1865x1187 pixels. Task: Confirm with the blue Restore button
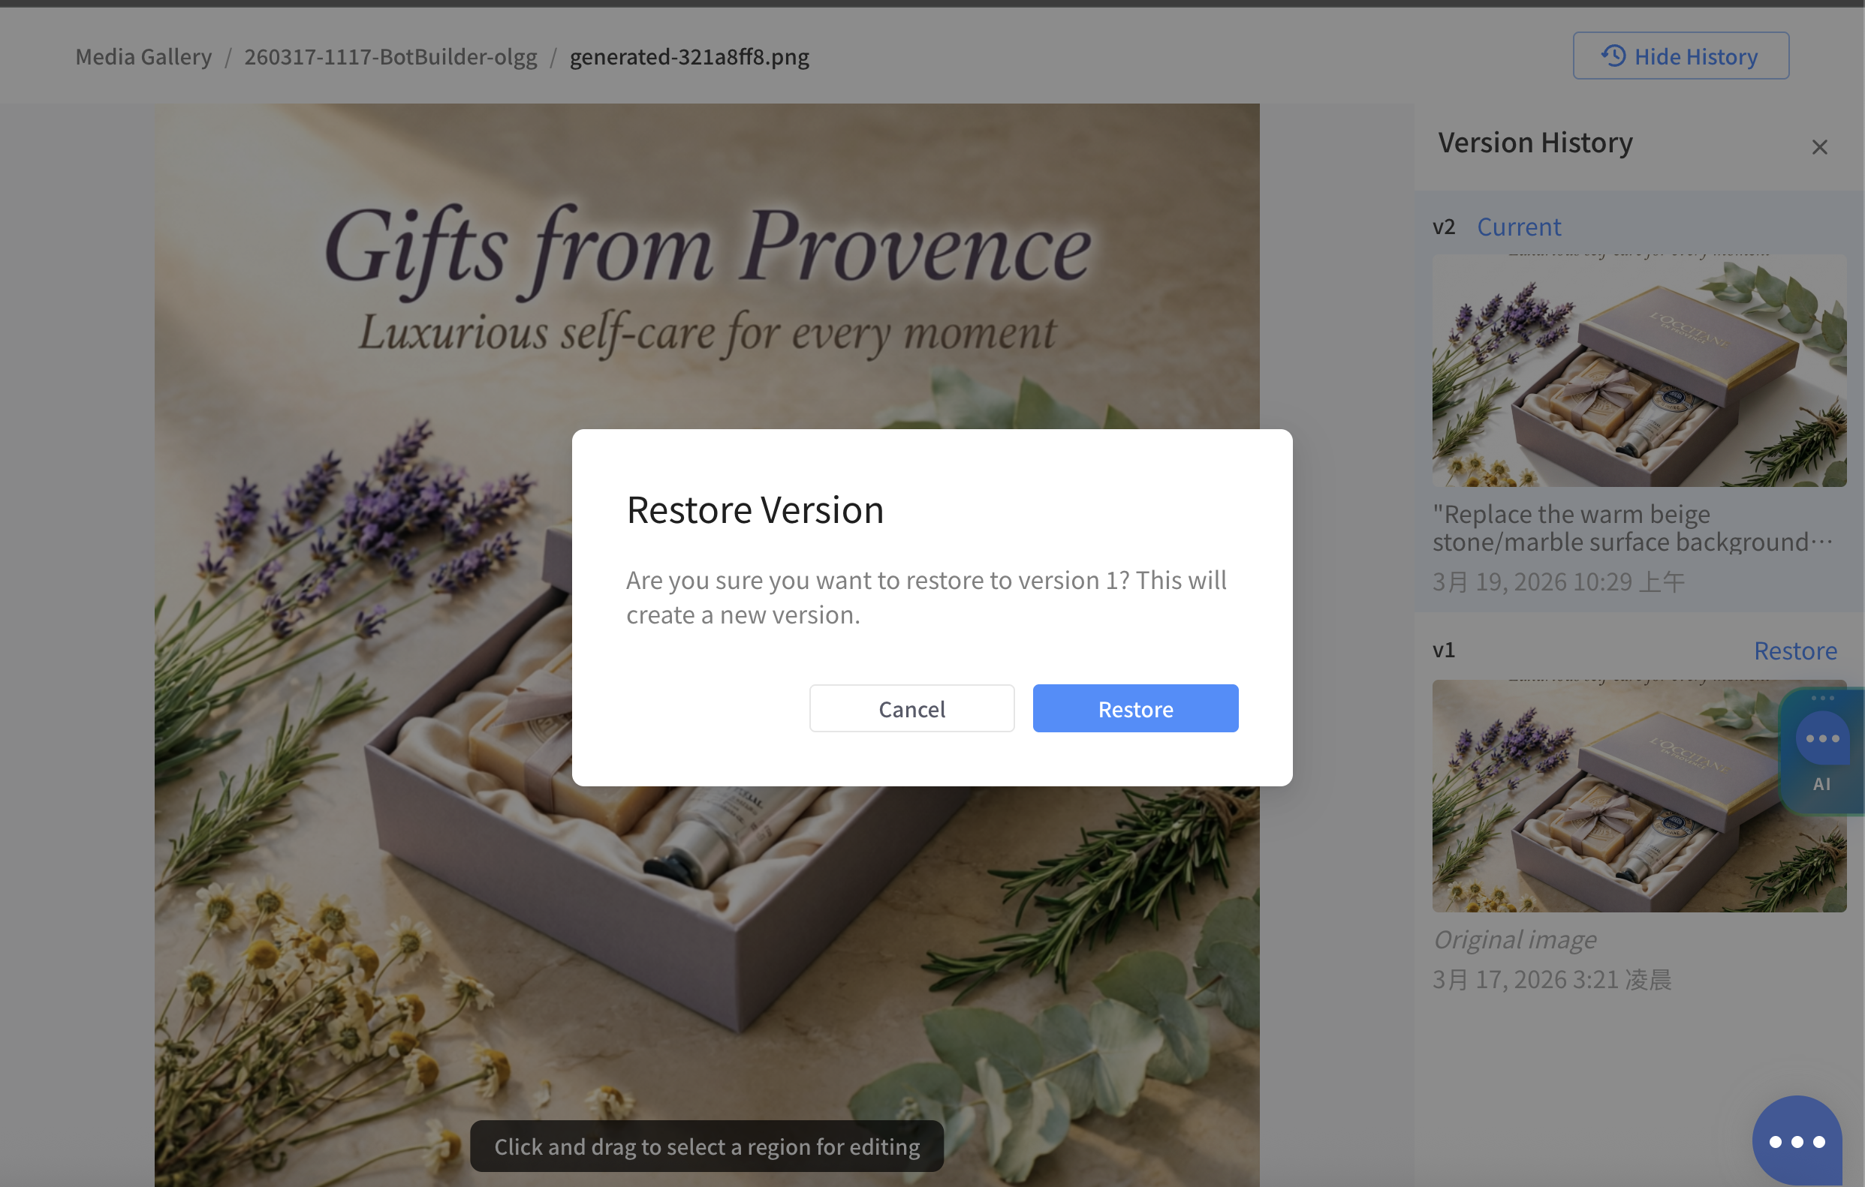coord(1135,708)
